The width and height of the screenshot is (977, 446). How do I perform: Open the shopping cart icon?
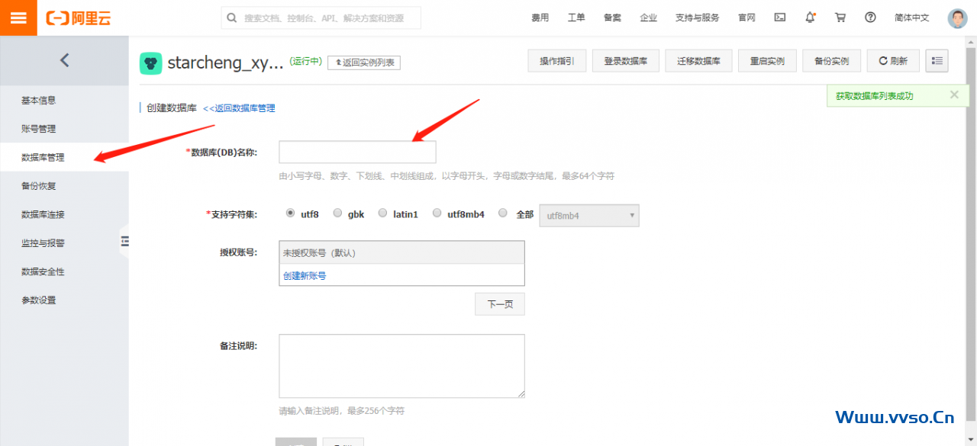tap(840, 18)
